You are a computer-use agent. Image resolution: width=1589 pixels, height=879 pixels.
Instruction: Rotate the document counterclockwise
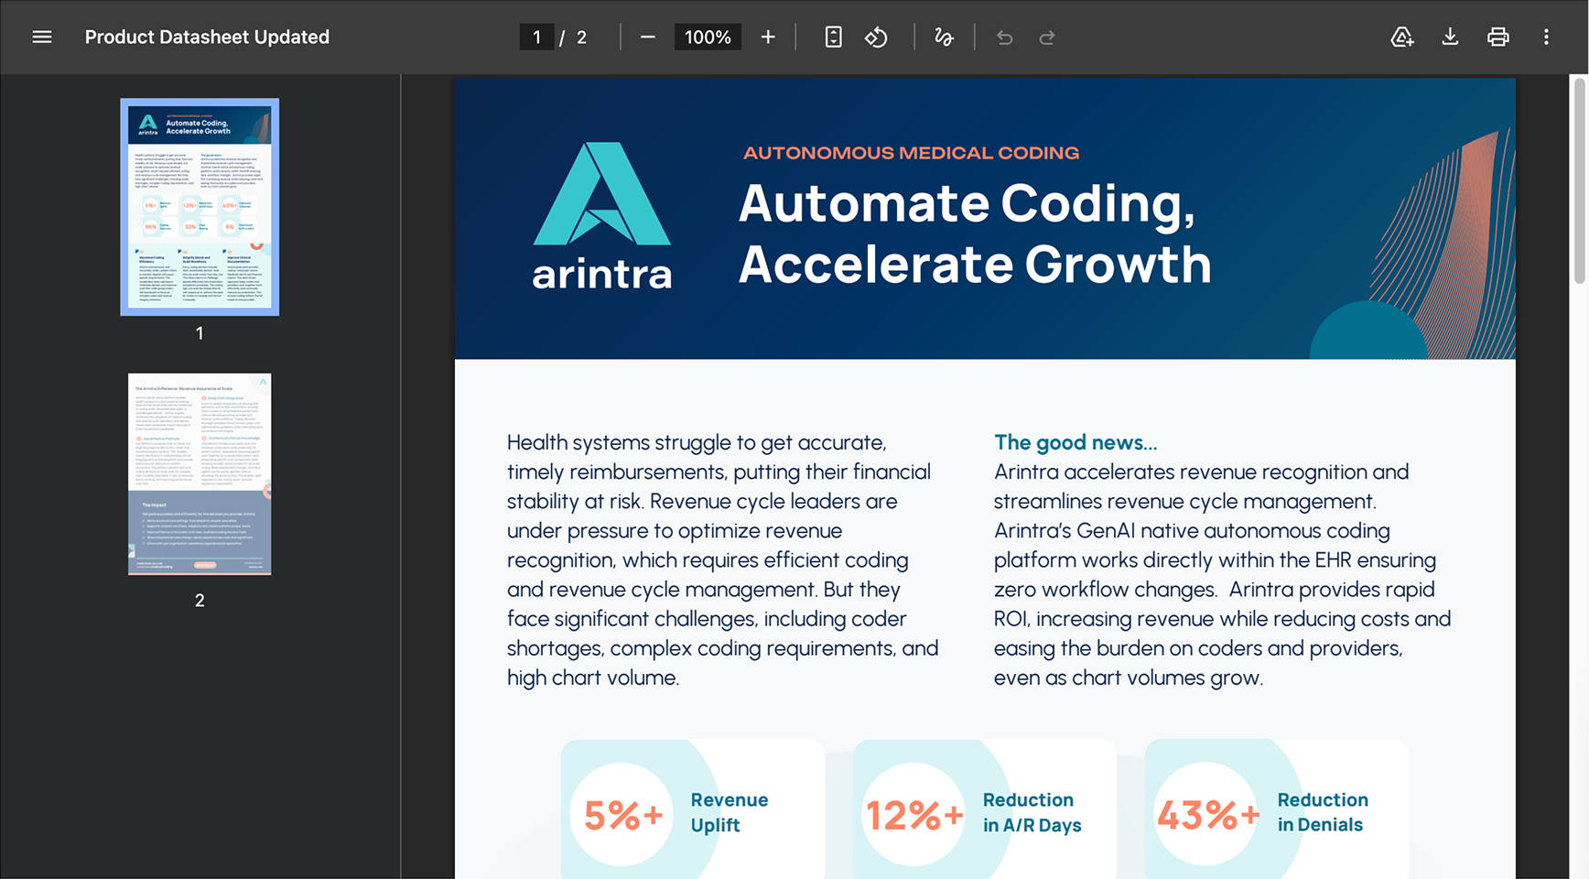876,38
